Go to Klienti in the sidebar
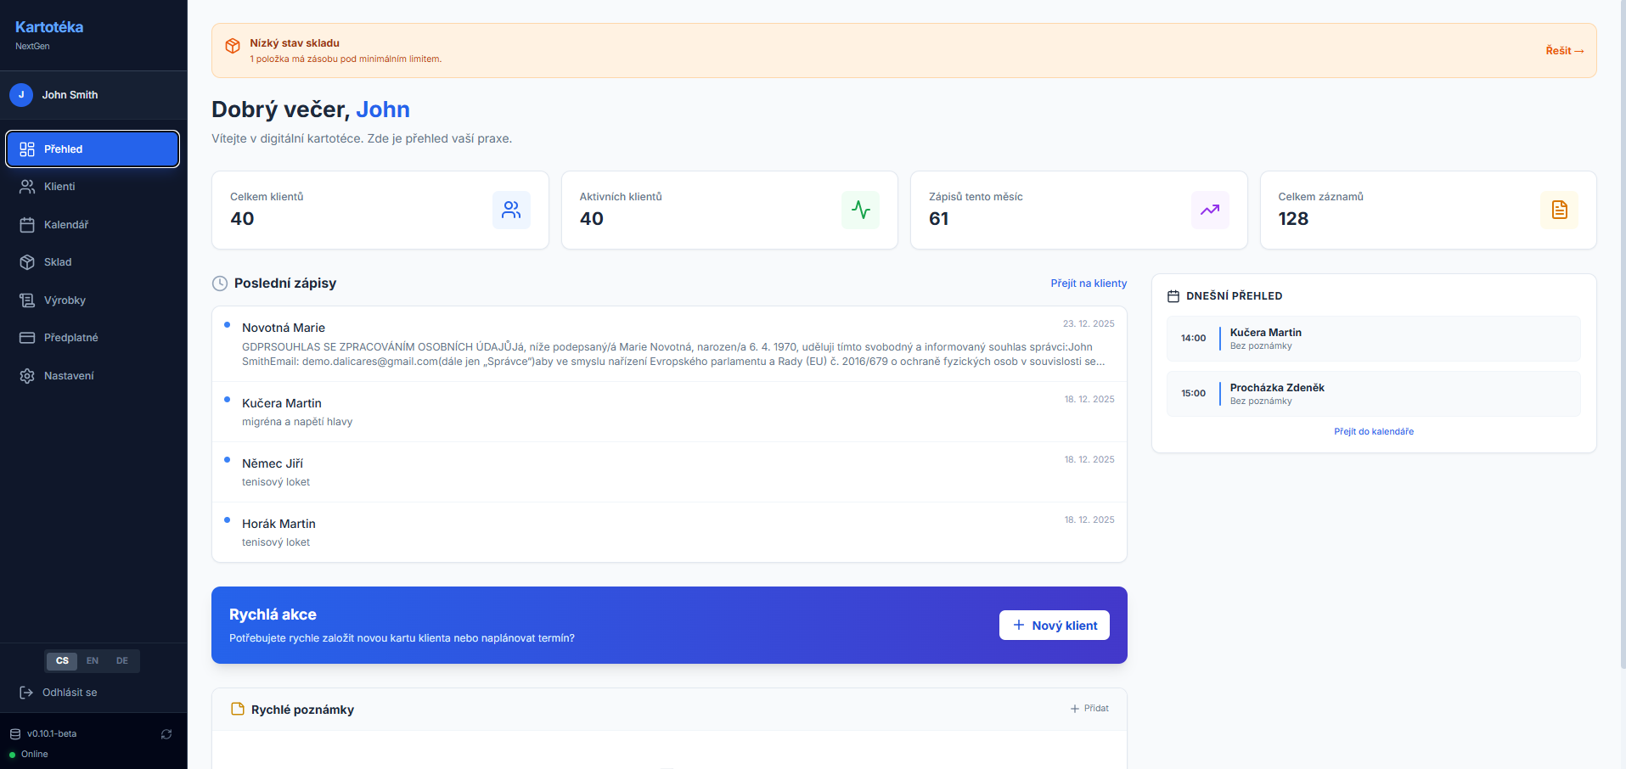The width and height of the screenshot is (1626, 769). 93,187
